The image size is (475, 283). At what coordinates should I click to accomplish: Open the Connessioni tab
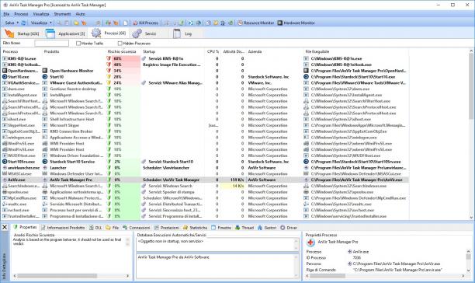click(x=137, y=228)
